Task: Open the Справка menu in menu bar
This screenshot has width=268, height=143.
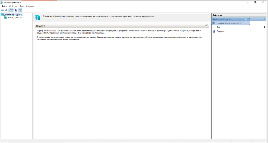Action: coord(30,6)
